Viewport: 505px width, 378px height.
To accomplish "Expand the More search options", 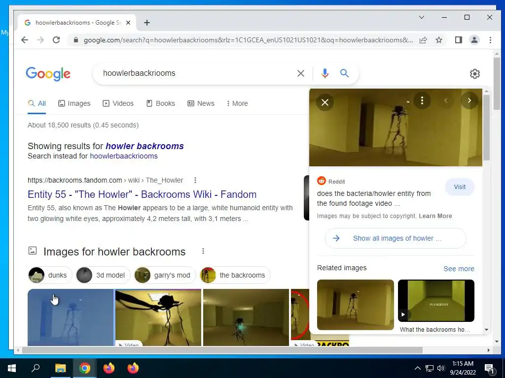I will (237, 103).
